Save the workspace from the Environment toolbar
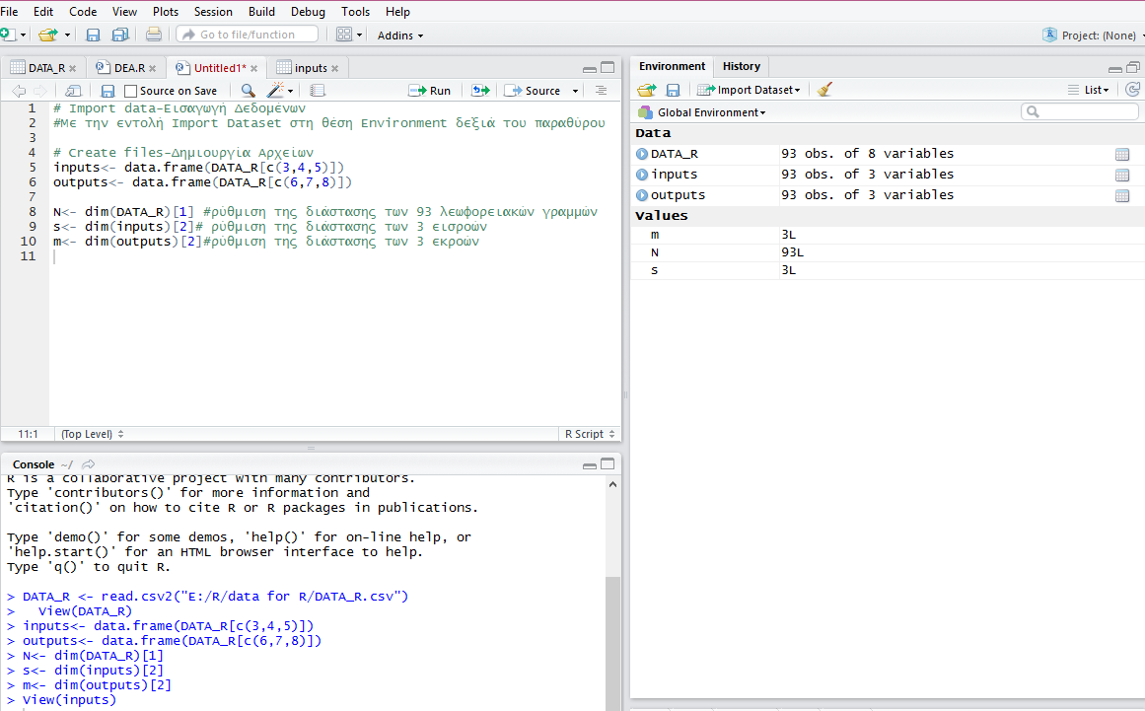Viewport: 1145px width, 711px height. tap(673, 90)
